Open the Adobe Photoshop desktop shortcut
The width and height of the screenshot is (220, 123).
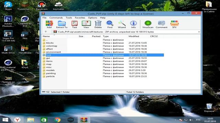point(8,21)
